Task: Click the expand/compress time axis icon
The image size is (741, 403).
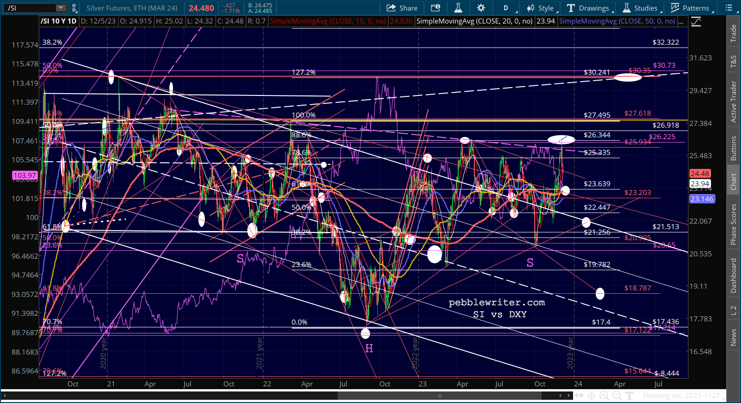Action: 579,396
